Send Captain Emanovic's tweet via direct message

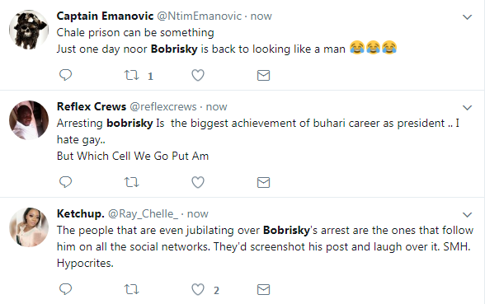[x=264, y=76]
